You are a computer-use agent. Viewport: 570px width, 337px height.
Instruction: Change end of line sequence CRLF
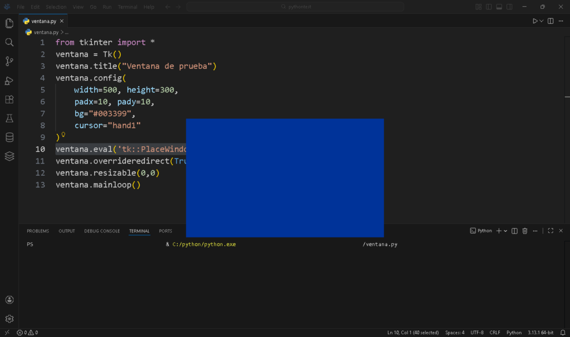pyautogui.click(x=495, y=333)
